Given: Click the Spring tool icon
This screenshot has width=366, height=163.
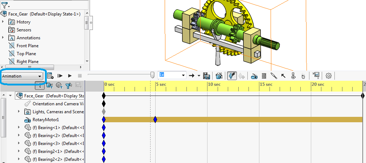Looking at the screenshot, I should [264, 76].
